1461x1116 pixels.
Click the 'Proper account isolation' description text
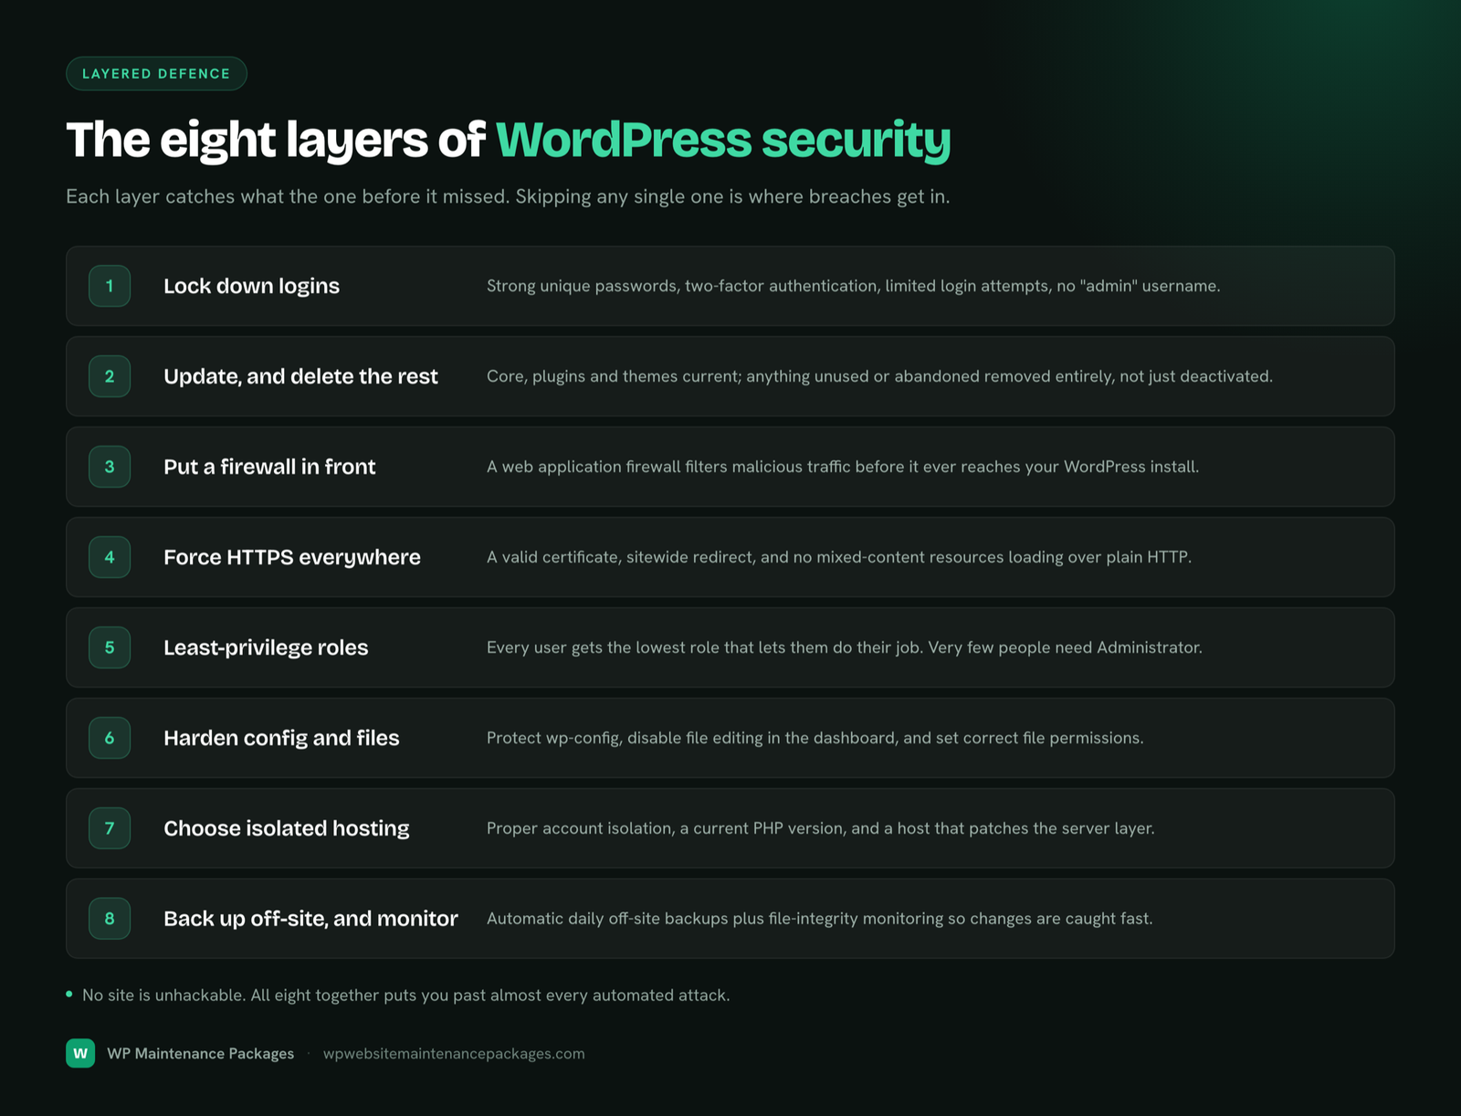(x=821, y=828)
